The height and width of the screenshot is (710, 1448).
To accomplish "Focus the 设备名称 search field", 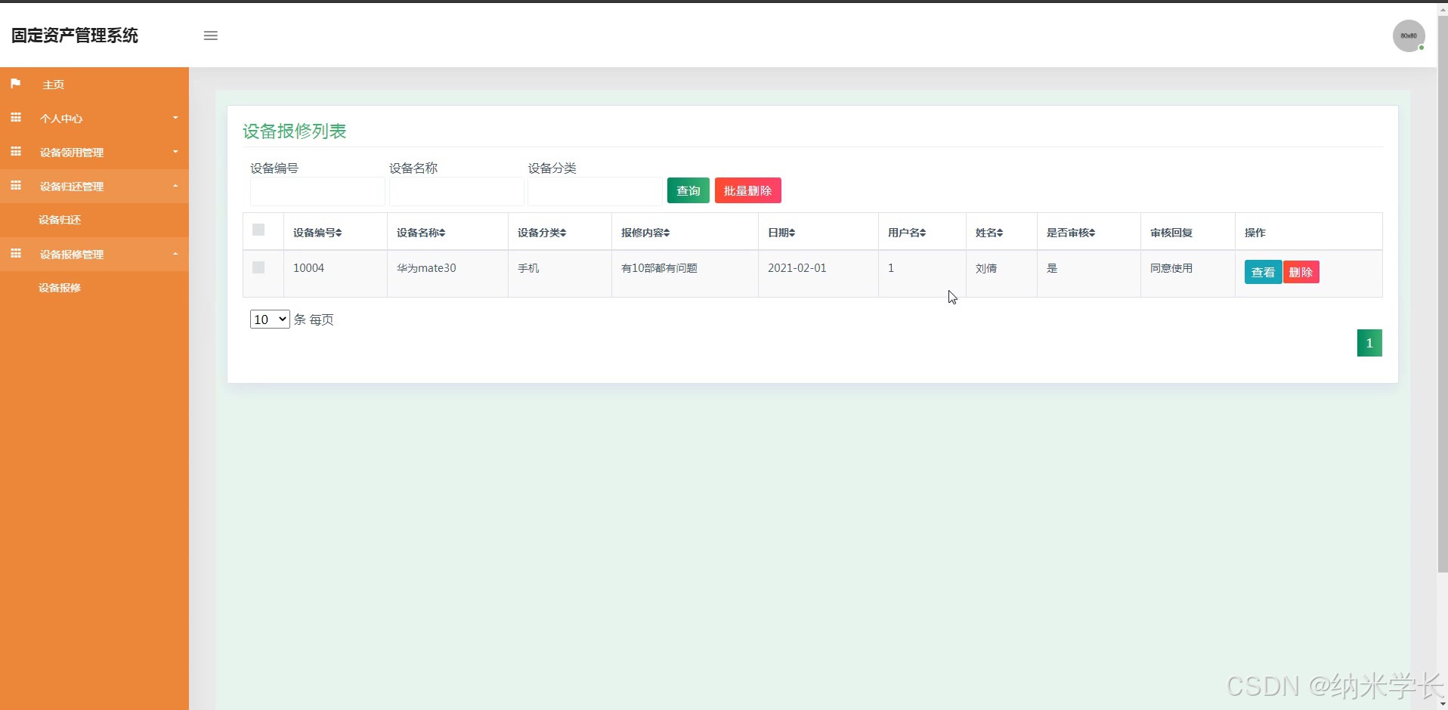I will click(456, 192).
